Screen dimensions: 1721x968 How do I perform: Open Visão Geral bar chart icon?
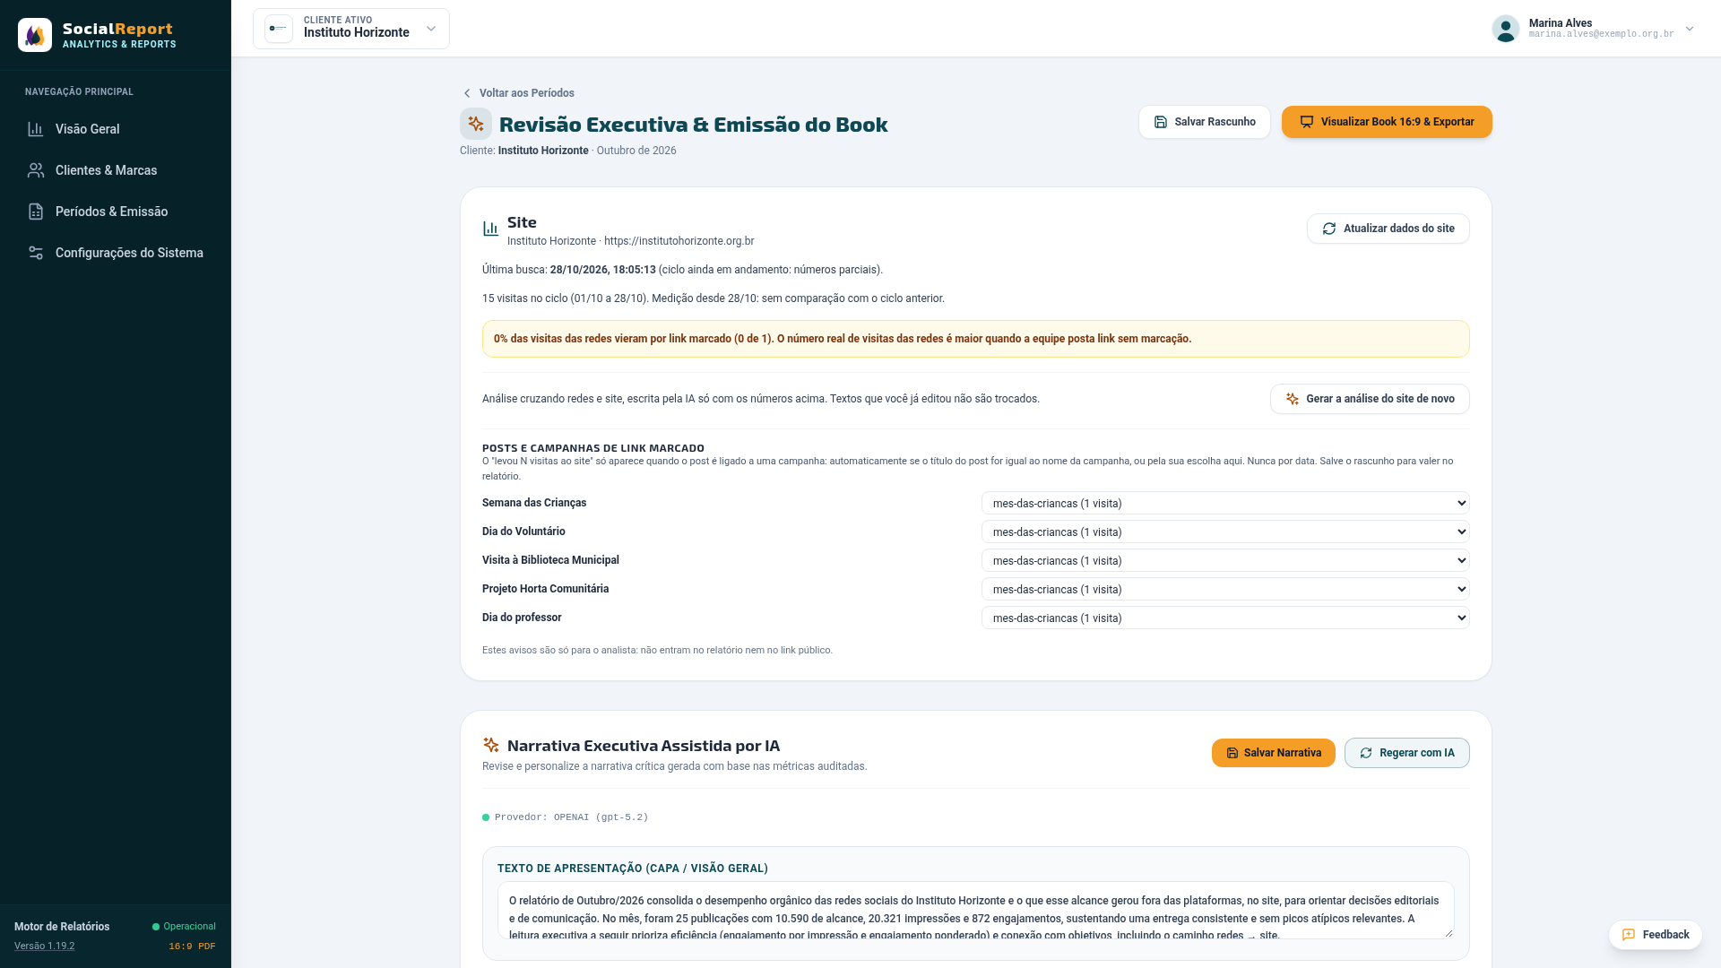tap(36, 129)
